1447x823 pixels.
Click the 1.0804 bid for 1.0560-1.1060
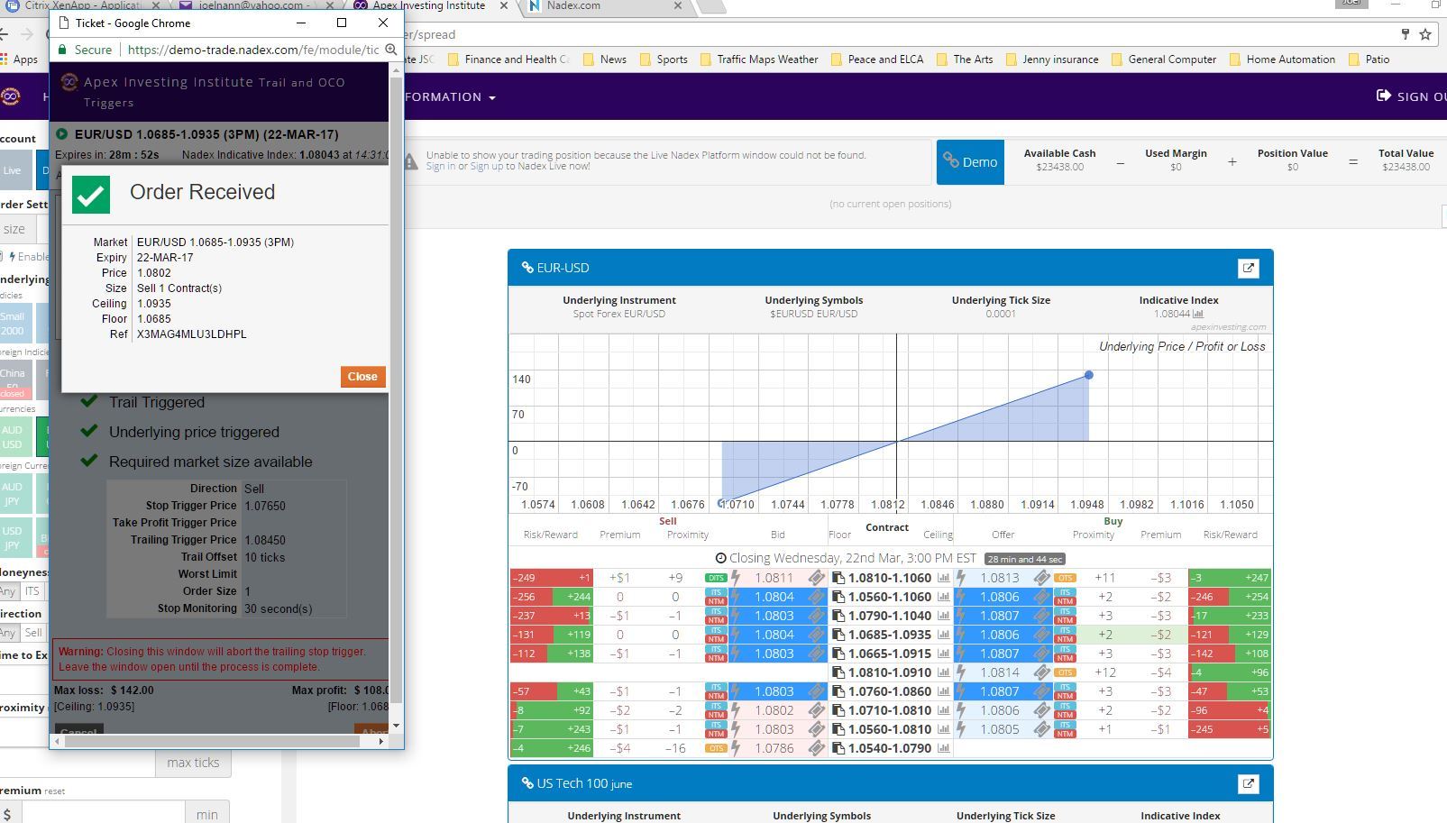pos(774,597)
